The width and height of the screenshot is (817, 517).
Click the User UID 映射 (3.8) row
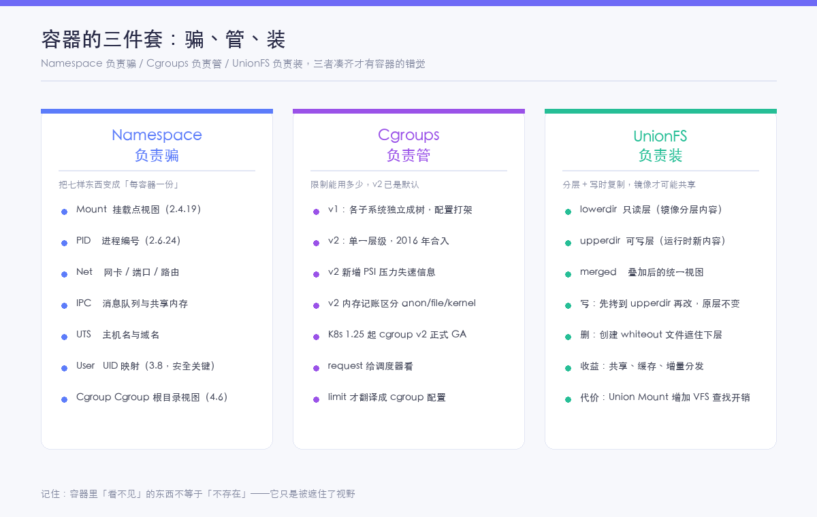click(x=138, y=366)
